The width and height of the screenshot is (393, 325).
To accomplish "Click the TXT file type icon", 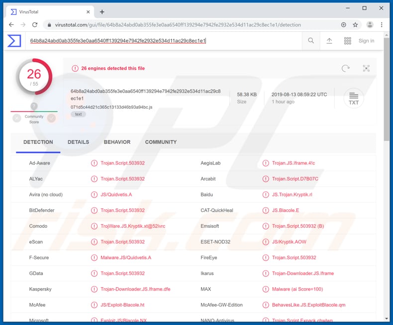I will 353,98.
